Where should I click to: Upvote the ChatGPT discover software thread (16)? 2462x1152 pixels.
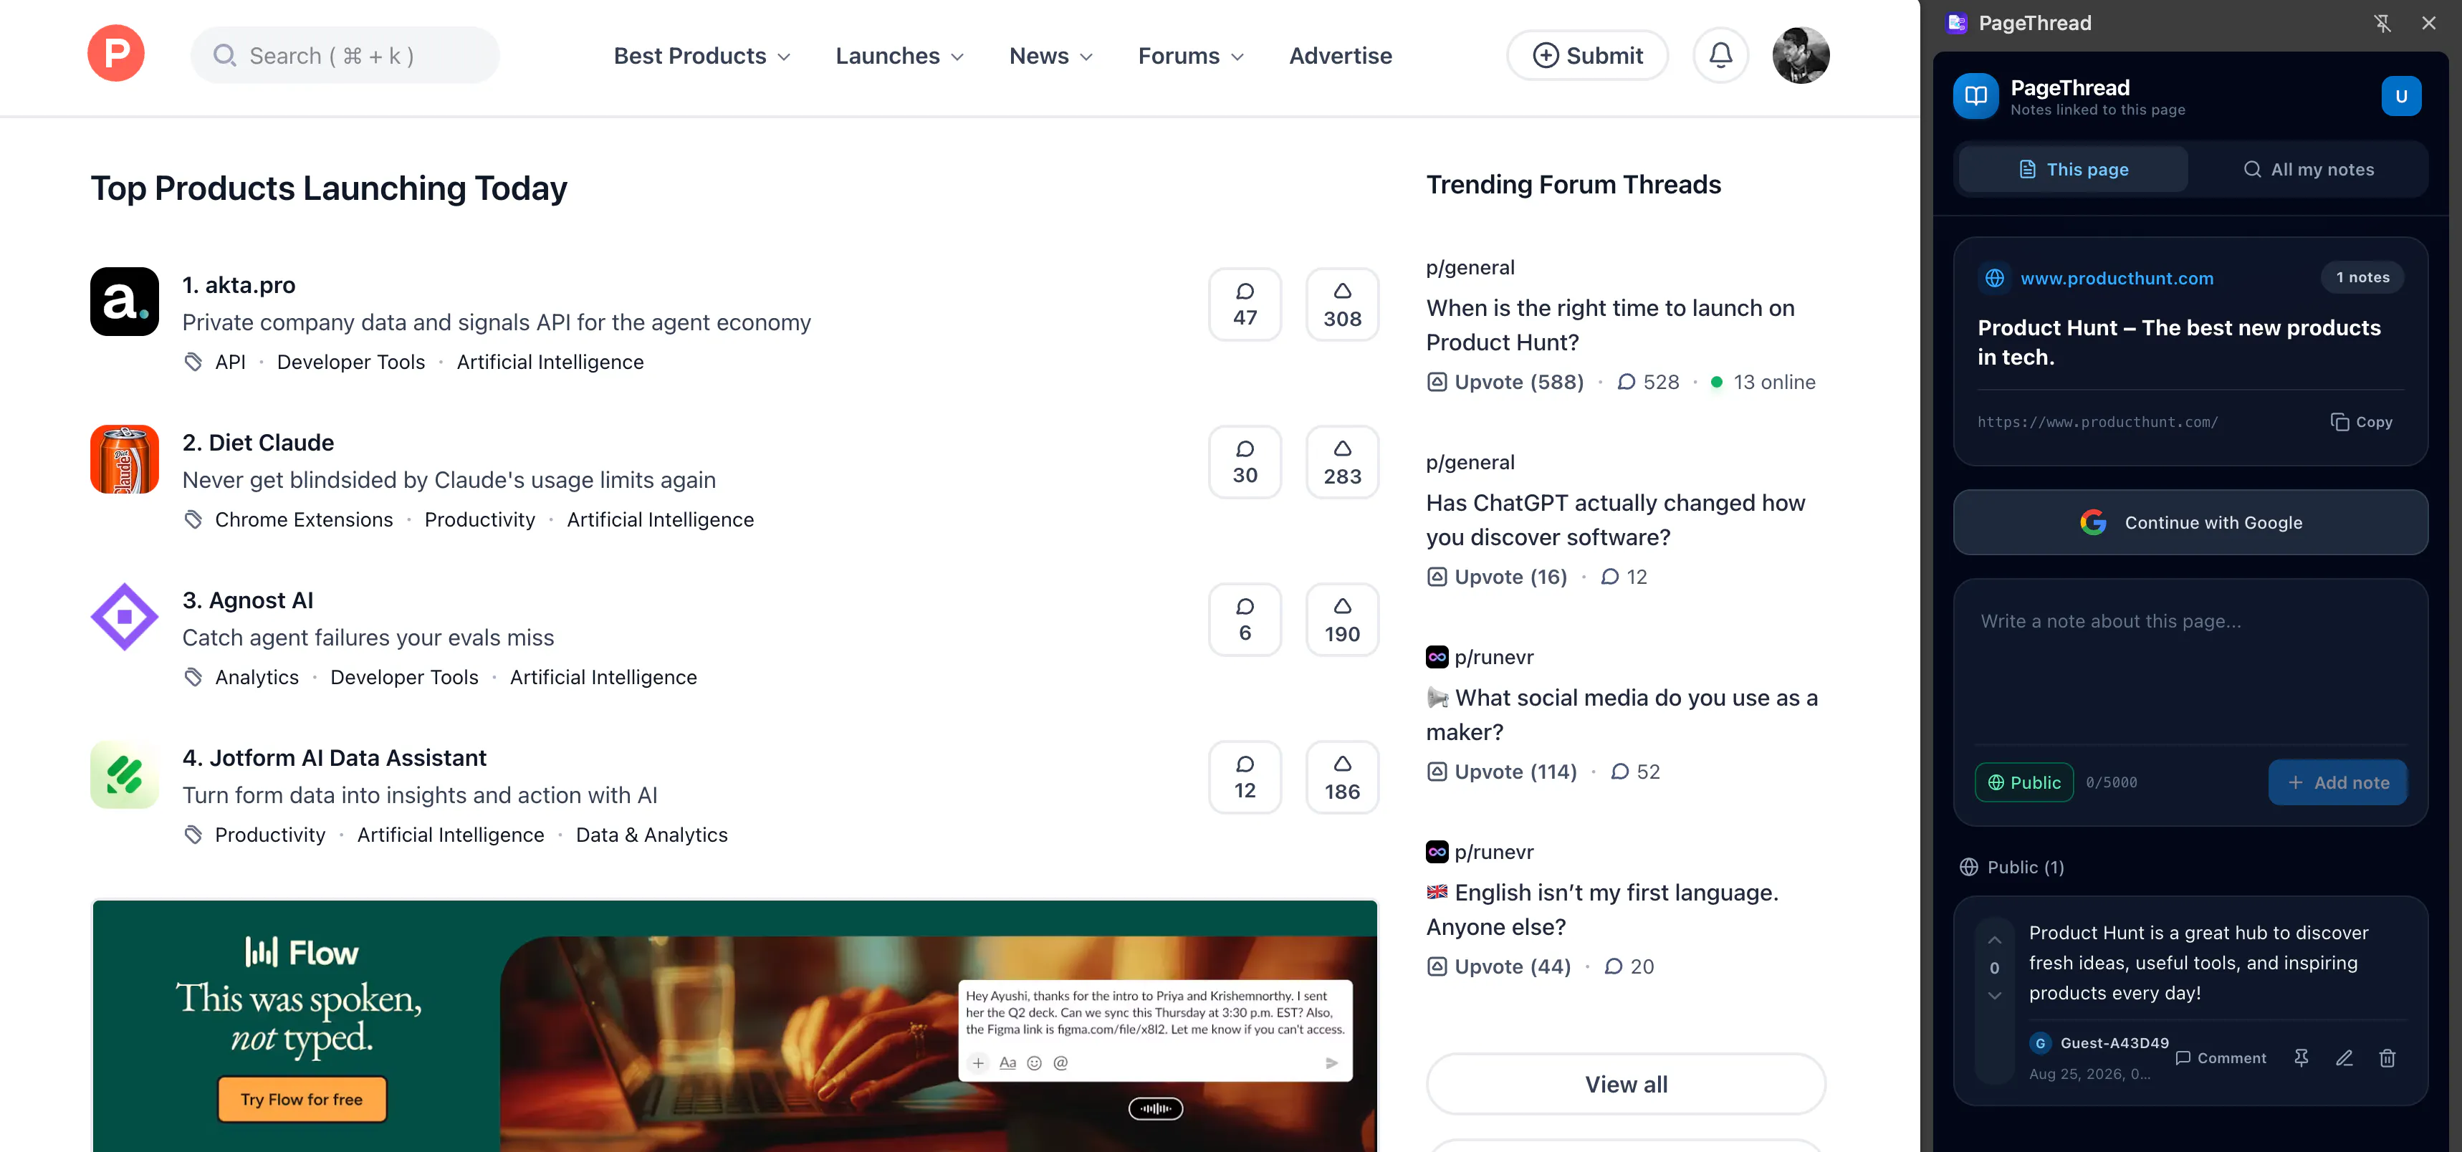point(1497,577)
